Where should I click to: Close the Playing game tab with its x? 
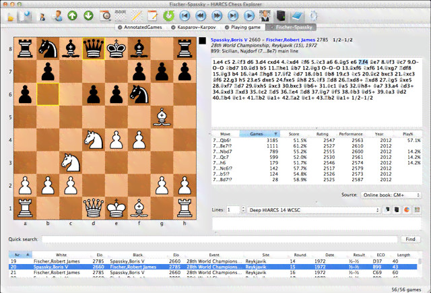click(x=227, y=27)
